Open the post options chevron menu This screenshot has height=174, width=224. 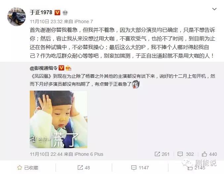(x=214, y=9)
